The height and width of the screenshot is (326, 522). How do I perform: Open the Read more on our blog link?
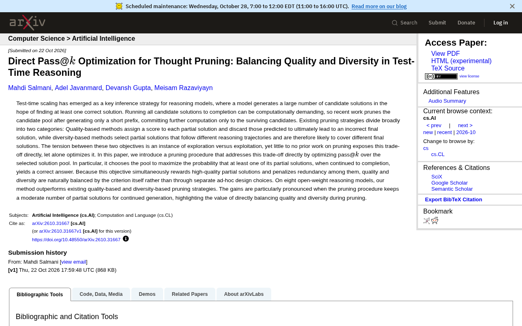tap(379, 6)
